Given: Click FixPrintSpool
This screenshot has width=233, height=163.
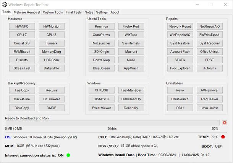Looking at the screenshot, I should (210, 35).
